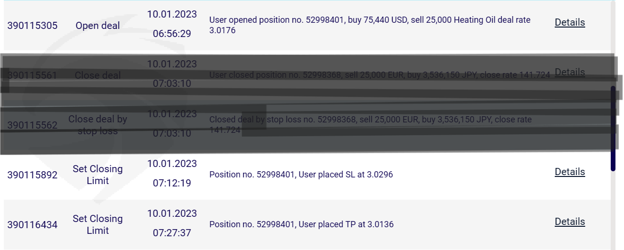Click the transaction ID 390115561

point(32,75)
